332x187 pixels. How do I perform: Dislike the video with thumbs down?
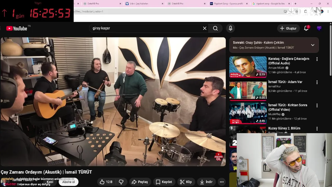pos(121,182)
